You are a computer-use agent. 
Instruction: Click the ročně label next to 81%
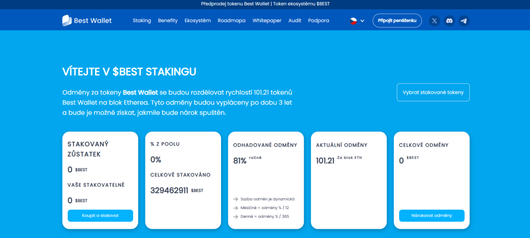pyautogui.click(x=255, y=157)
